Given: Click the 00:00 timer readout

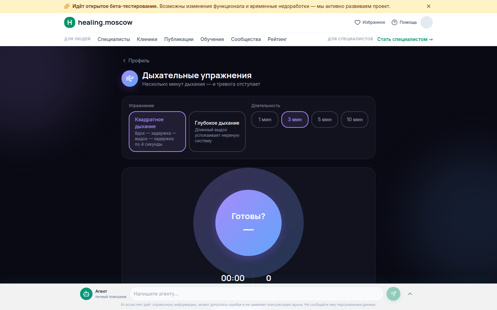Looking at the screenshot, I should coord(233,278).
